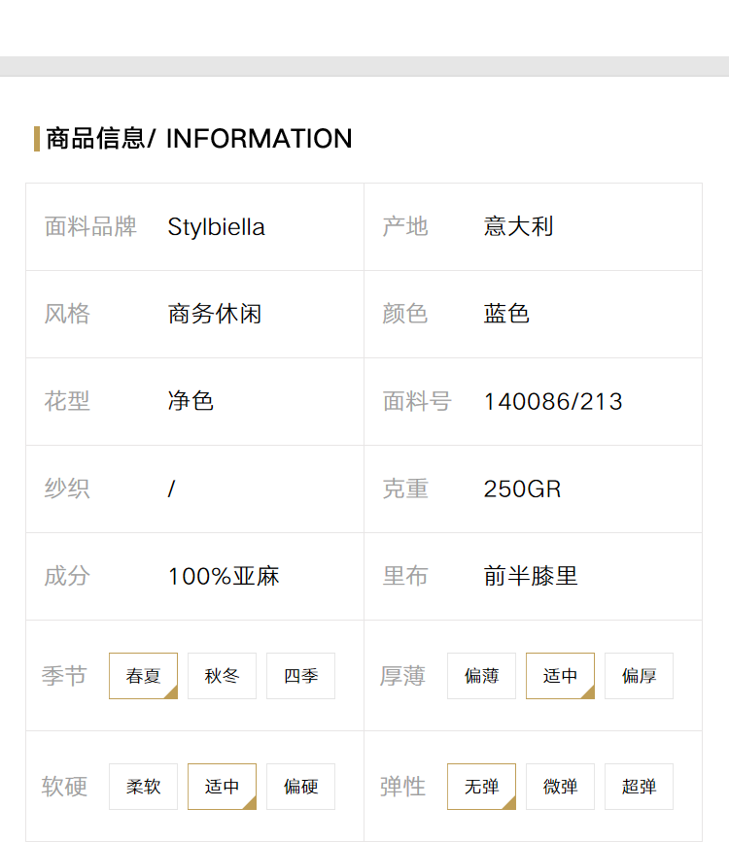
Task: Click the Stylbiella brand value
Action: pyautogui.click(x=216, y=227)
